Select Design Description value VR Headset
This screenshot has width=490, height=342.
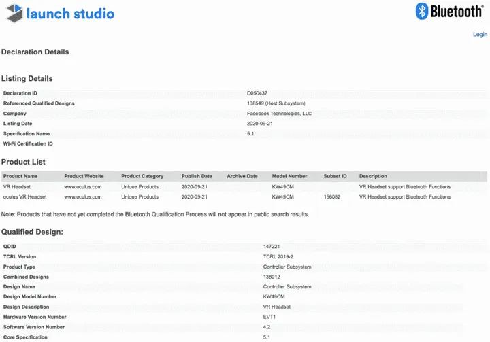tap(276, 307)
